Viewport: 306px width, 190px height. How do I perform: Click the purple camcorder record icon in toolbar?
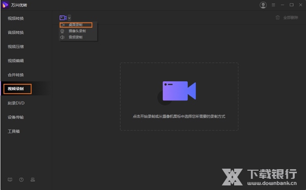[63, 18]
